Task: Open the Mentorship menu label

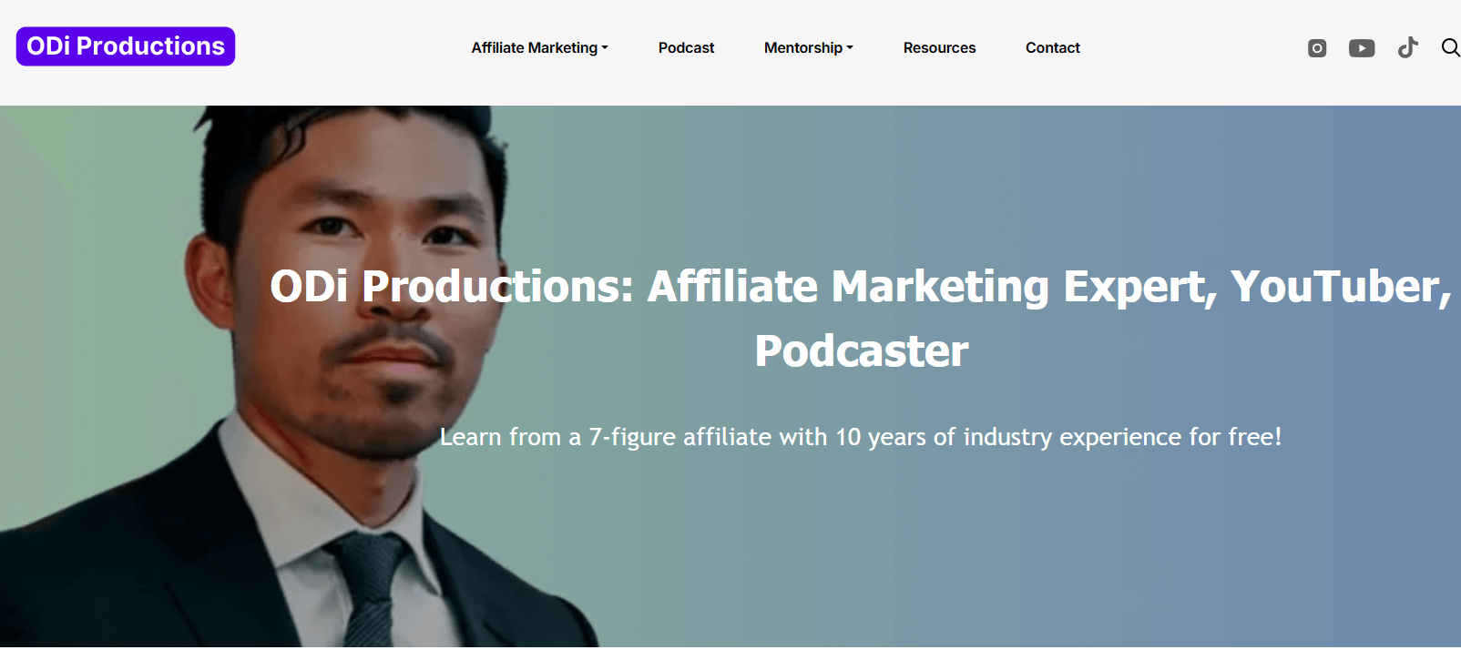Action: [x=803, y=48]
